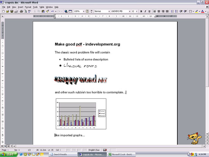The height and width of the screenshot is (157, 209).
Task: Click the Office Assistant cat
Action: [x=195, y=138]
